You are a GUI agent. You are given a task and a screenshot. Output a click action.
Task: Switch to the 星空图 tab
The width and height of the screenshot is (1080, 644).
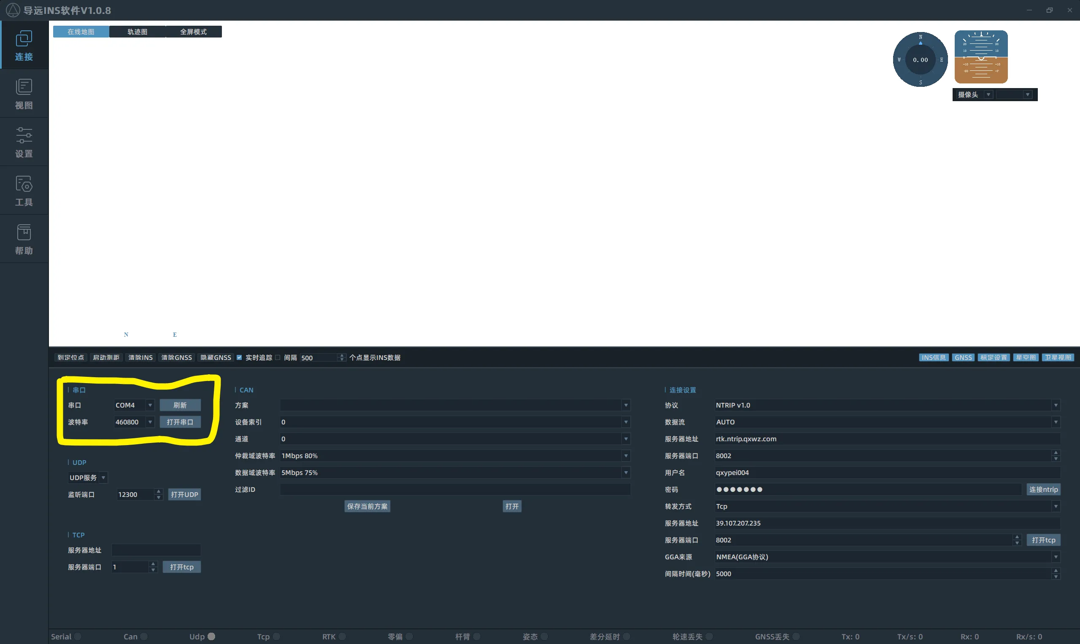[1025, 357]
